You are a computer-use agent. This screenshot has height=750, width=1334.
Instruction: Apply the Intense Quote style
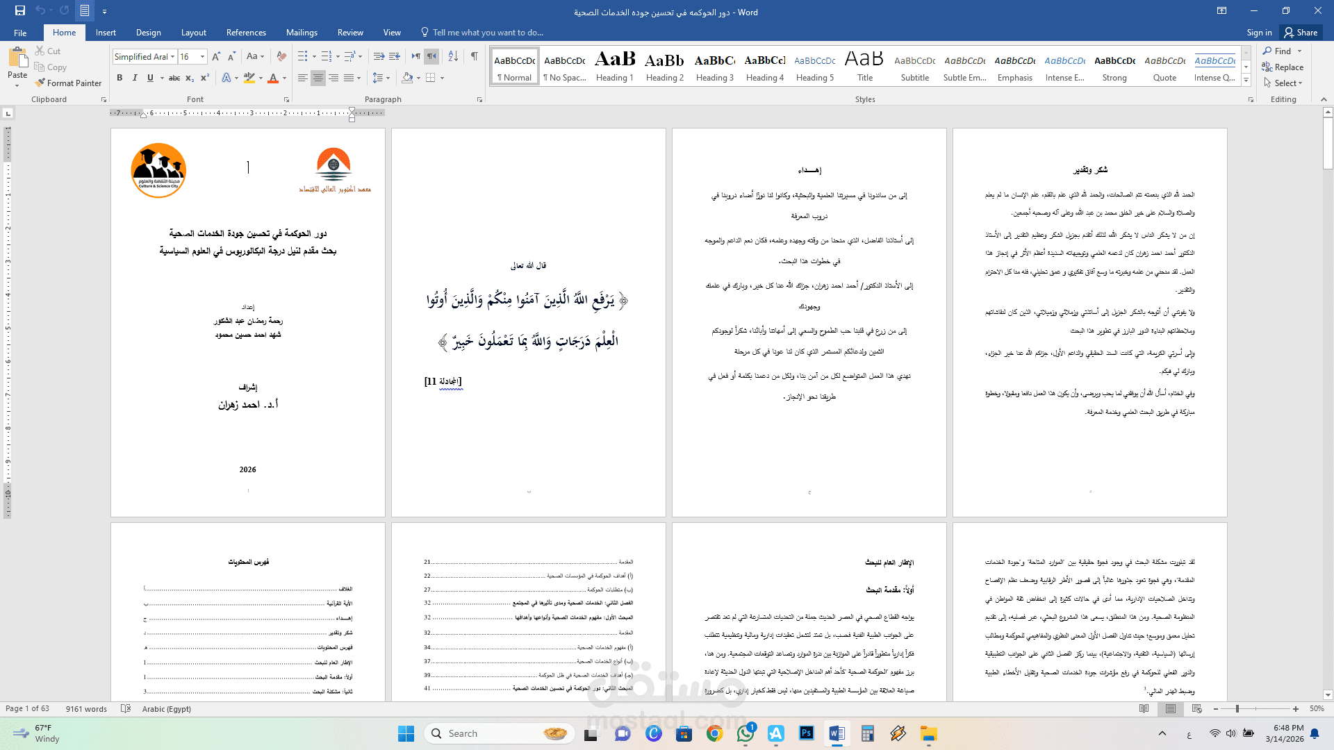point(1214,66)
